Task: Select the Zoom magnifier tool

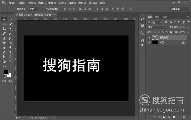Action: point(10,62)
